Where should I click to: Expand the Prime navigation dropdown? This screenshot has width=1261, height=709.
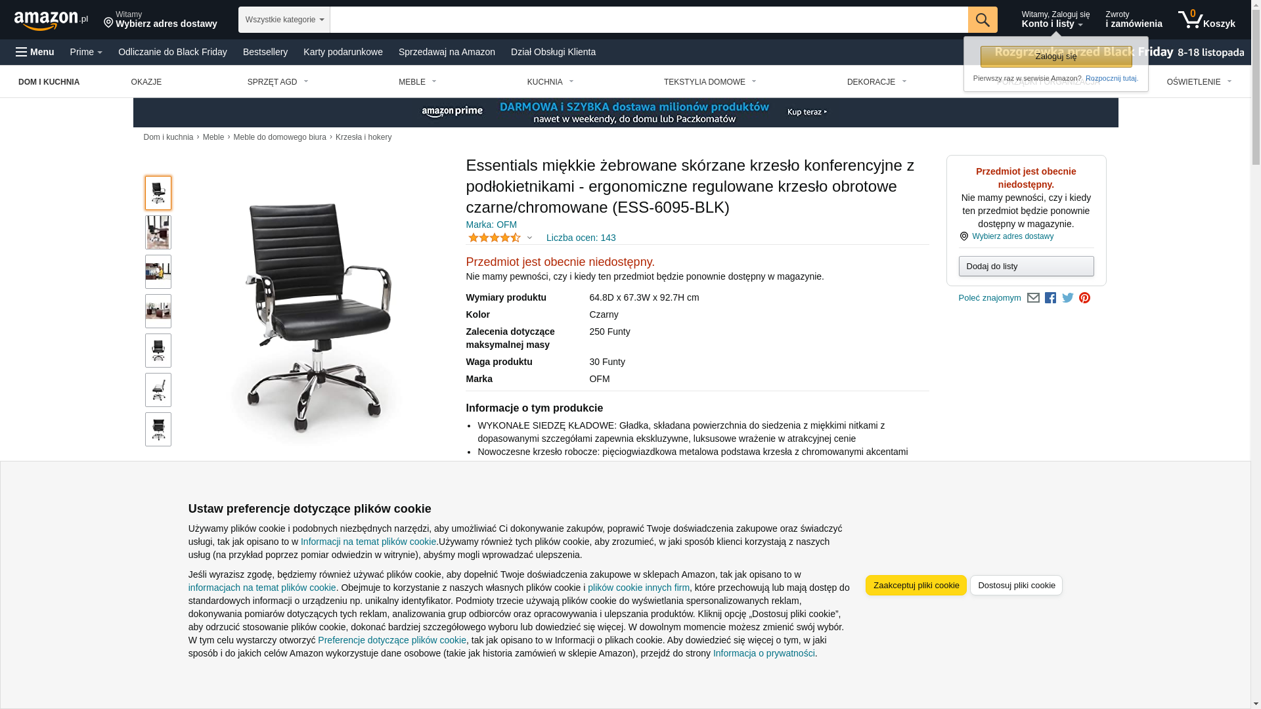pos(86,52)
